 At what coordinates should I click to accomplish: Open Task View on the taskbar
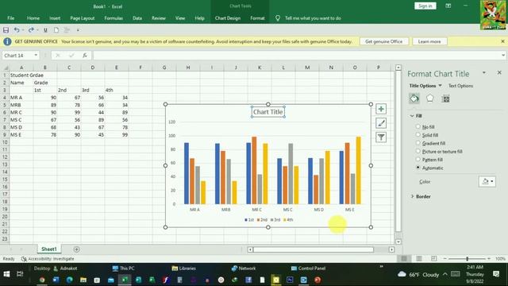click(20, 274)
